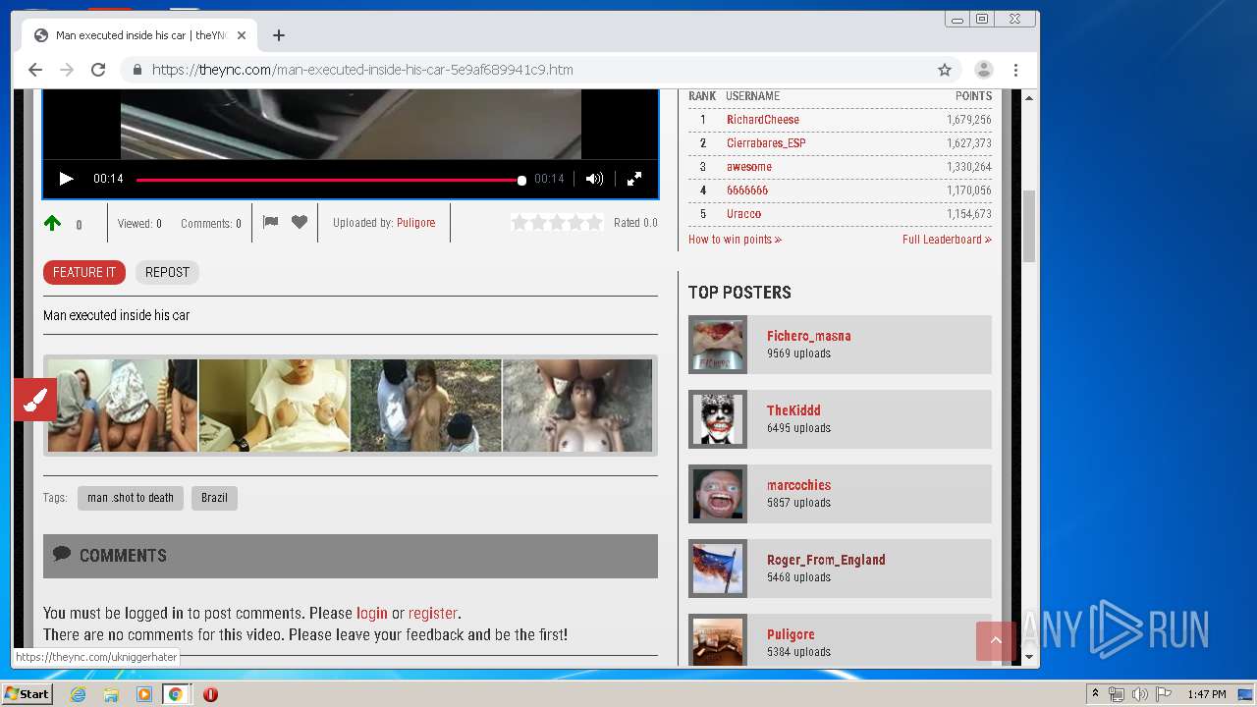Viewport: 1257px width, 707px height.
Task: Open a new browser tab
Action: pos(279,35)
